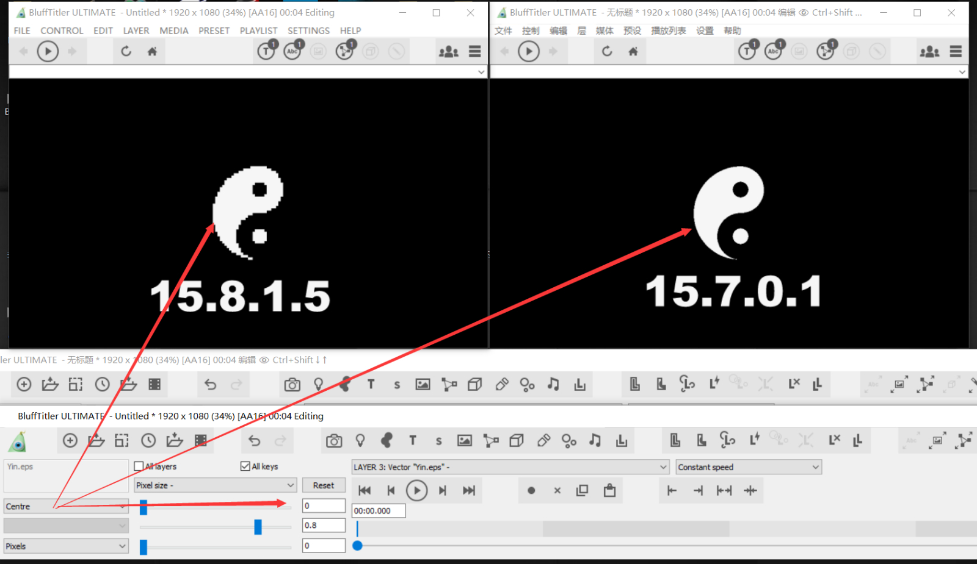Add audio music note layer in bottom window
977x564 pixels.
pos(595,440)
